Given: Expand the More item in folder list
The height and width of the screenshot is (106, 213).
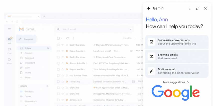Looking at the screenshot, I should (x=28, y=78).
